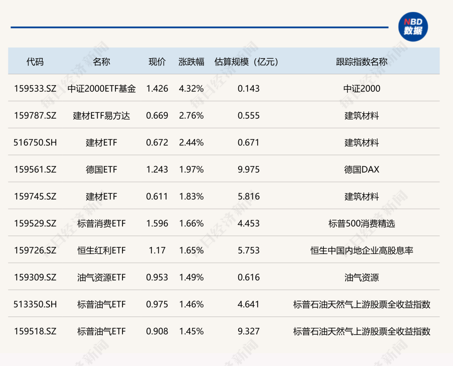Select the 恒生红利ETF fund name

point(102,251)
